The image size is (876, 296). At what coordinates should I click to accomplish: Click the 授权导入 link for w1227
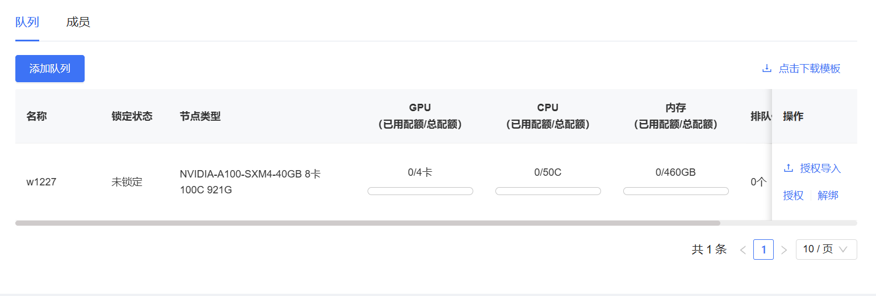tap(820, 168)
